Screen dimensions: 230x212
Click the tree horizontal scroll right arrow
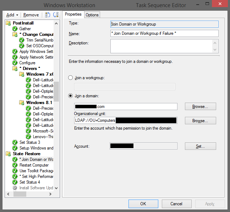[50, 194]
